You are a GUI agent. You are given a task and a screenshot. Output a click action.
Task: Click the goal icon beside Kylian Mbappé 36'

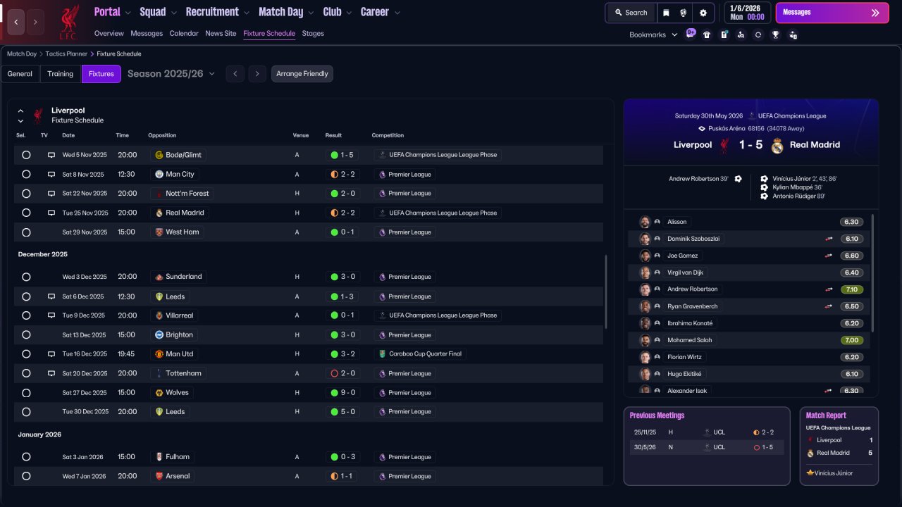(x=765, y=187)
